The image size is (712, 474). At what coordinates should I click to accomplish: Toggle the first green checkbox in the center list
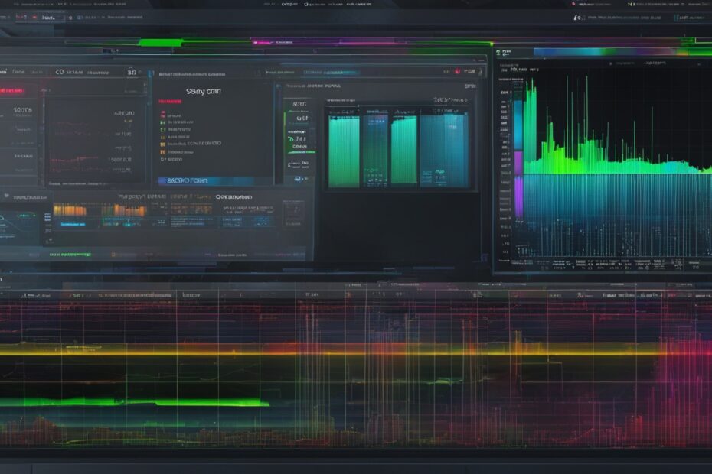tap(162, 122)
